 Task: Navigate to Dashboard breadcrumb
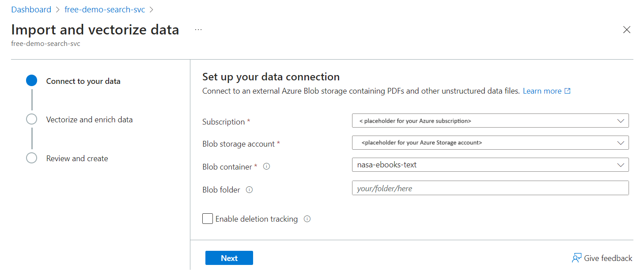[x=31, y=9]
